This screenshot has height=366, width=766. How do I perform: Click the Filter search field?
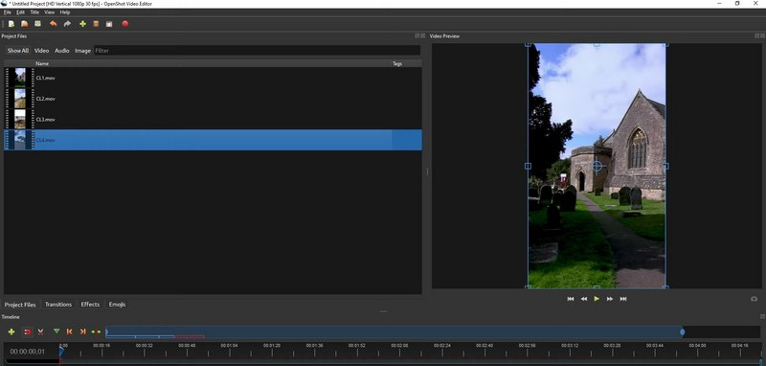pyautogui.click(x=257, y=51)
